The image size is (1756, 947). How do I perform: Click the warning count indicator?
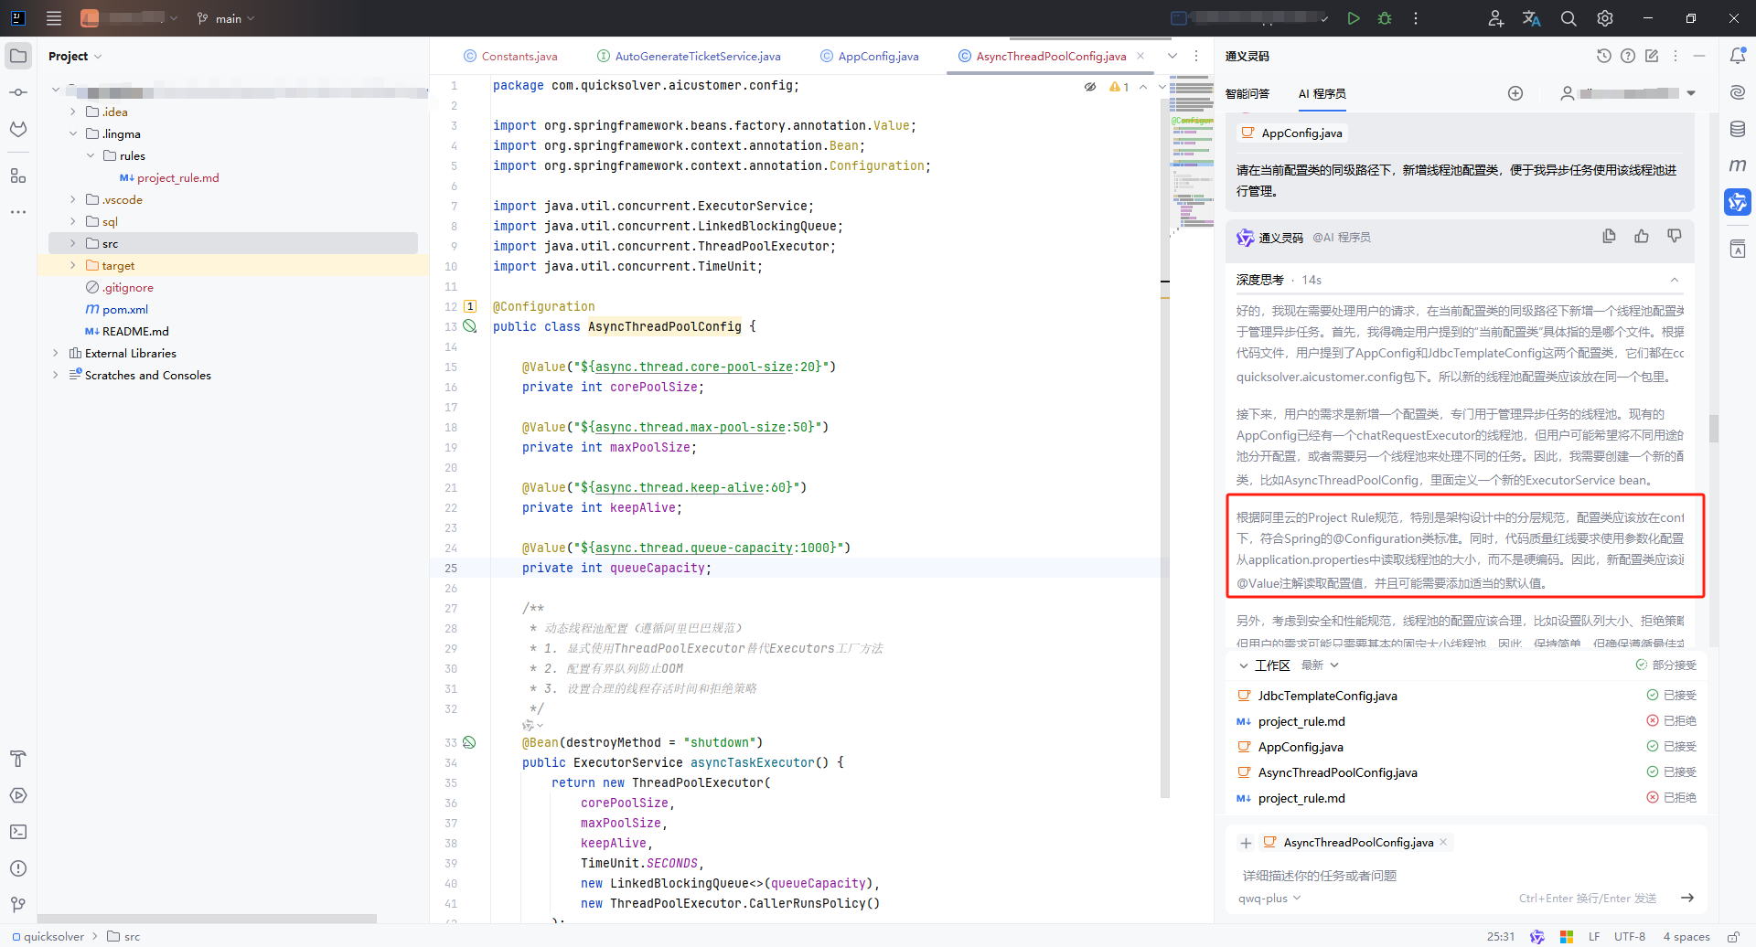pyautogui.click(x=1119, y=87)
